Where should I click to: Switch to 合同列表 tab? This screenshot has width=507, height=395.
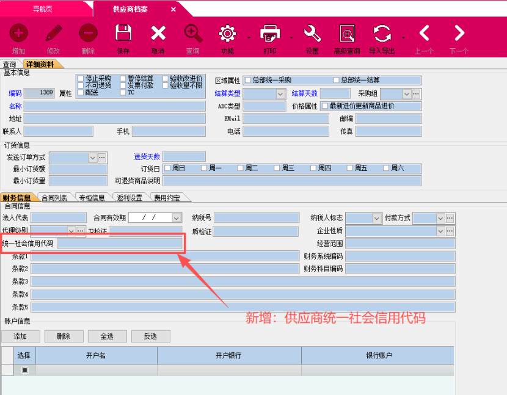tap(54, 198)
